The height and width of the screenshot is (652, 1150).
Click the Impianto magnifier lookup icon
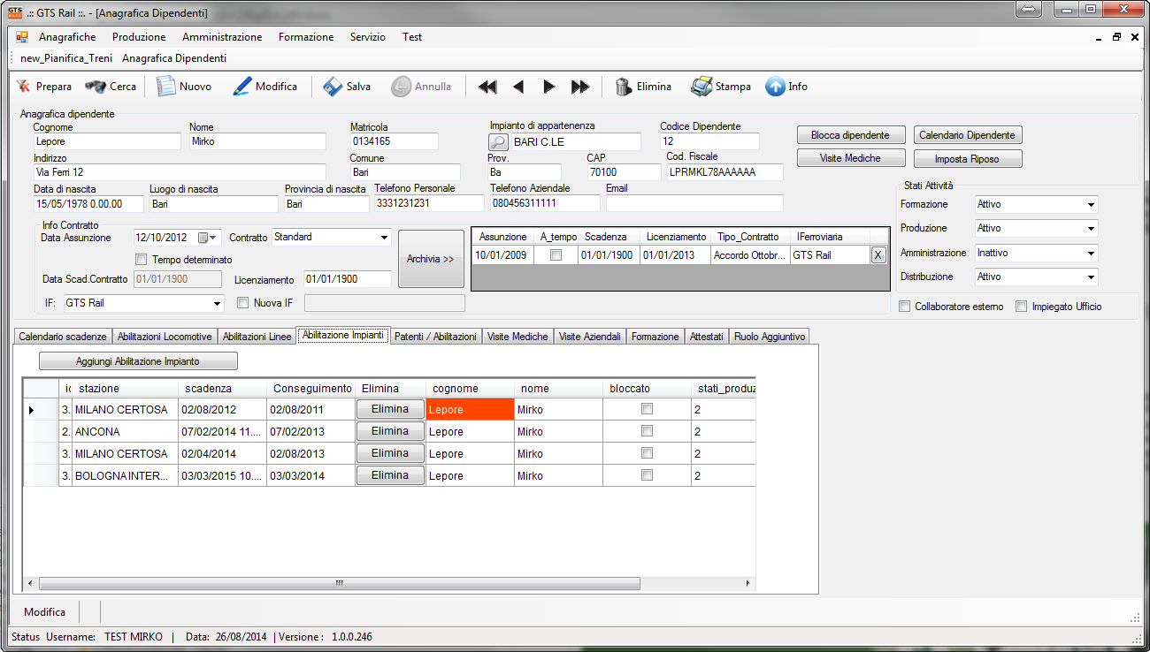(x=499, y=142)
